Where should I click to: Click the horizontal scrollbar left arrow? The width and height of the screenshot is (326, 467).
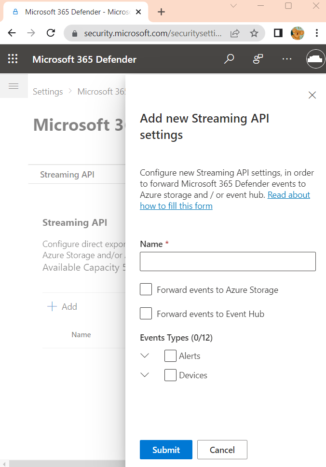pyautogui.click(x=4, y=464)
